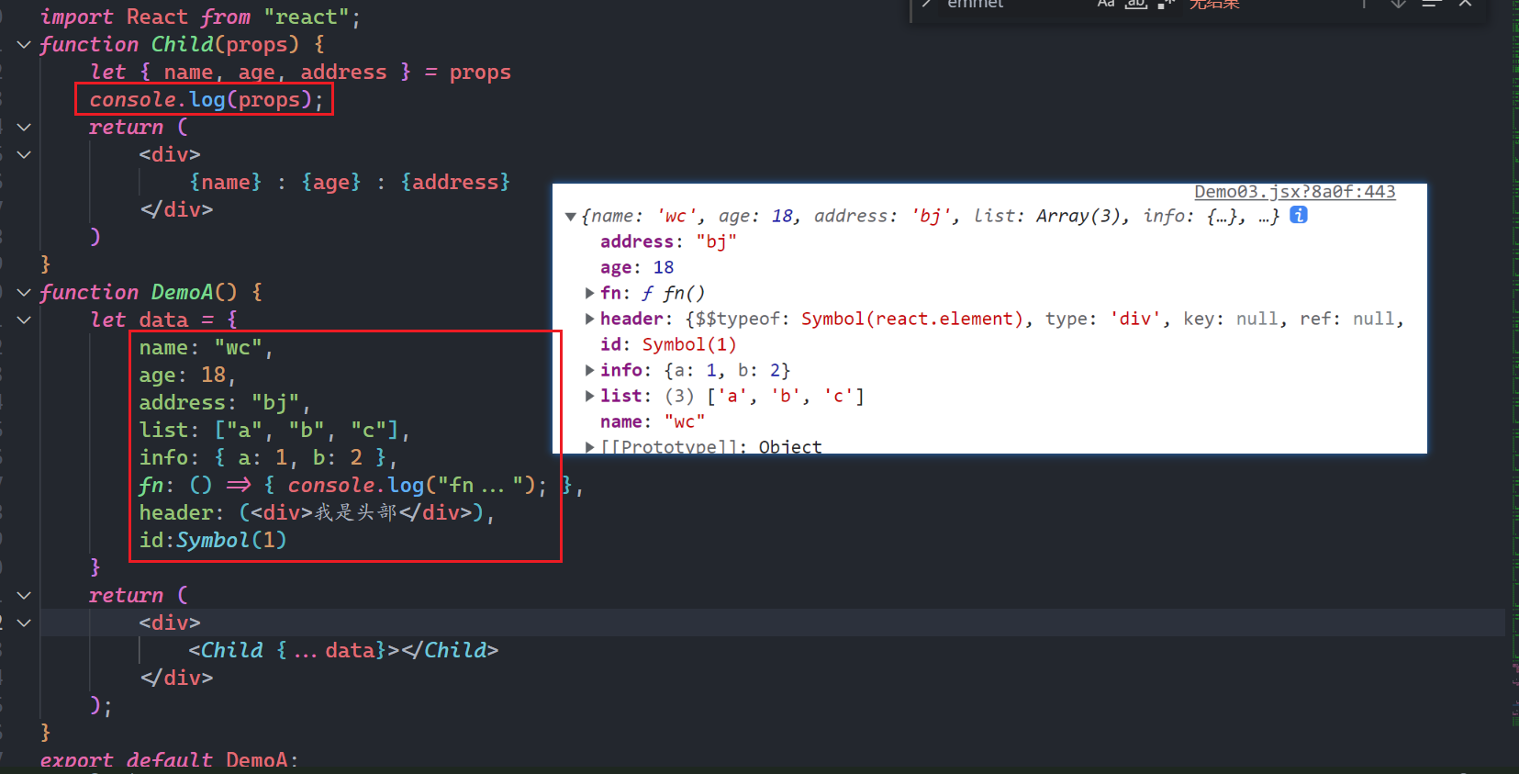Collapse the fold arrow beside DemoA's <div>

coord(25,623)
